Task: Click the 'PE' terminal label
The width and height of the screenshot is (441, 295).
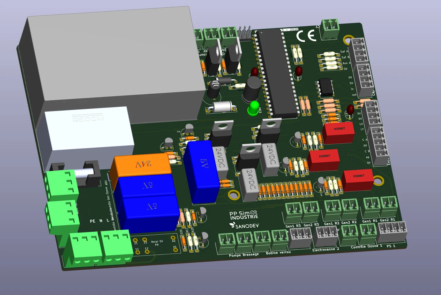Action: point(92,221)
